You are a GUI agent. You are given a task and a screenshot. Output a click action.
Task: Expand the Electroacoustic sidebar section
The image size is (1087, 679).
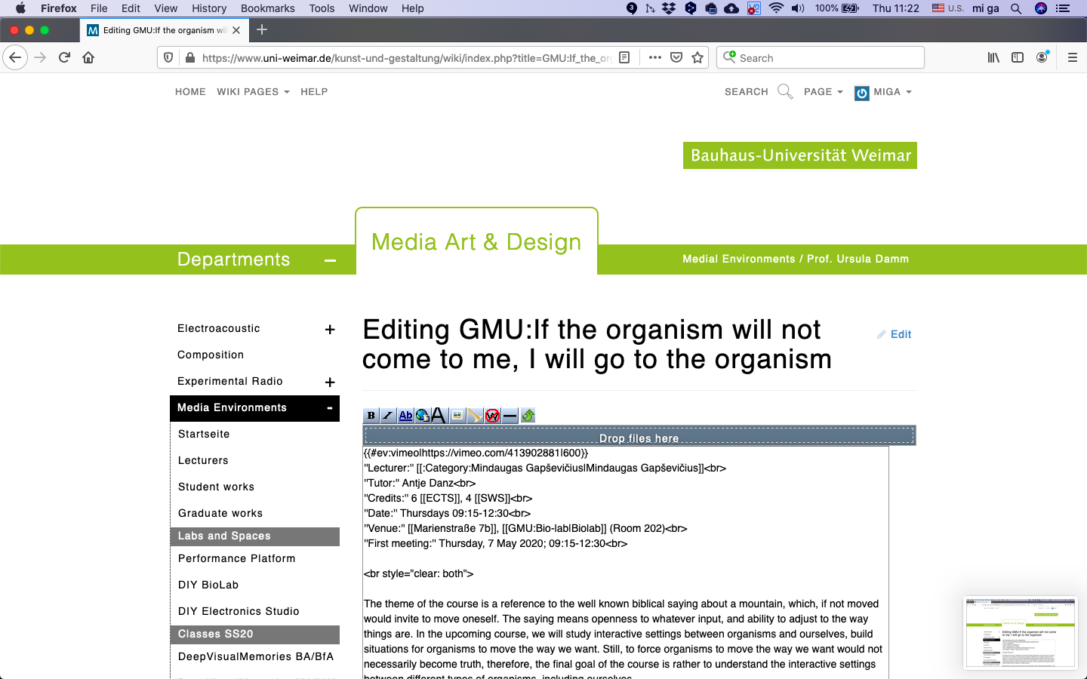330,330
